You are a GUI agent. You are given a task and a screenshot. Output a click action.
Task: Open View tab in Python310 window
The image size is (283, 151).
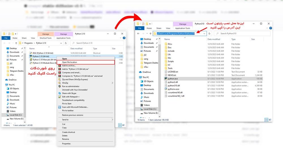click(168, 28)
